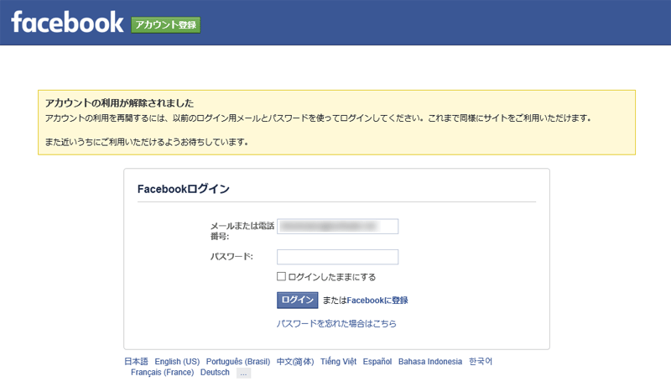Select English (US) language link
This screenshot has width=671, height=387.
(x=177, y=361)
